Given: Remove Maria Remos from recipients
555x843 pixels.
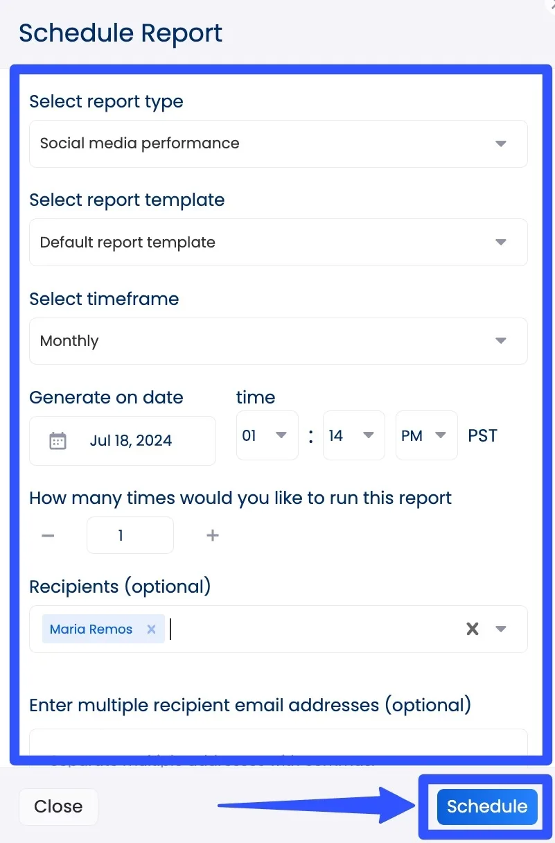Looking at the screenshot, I should 151,629.
